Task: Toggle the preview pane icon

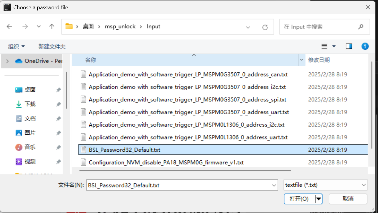Action: (349, 46)
